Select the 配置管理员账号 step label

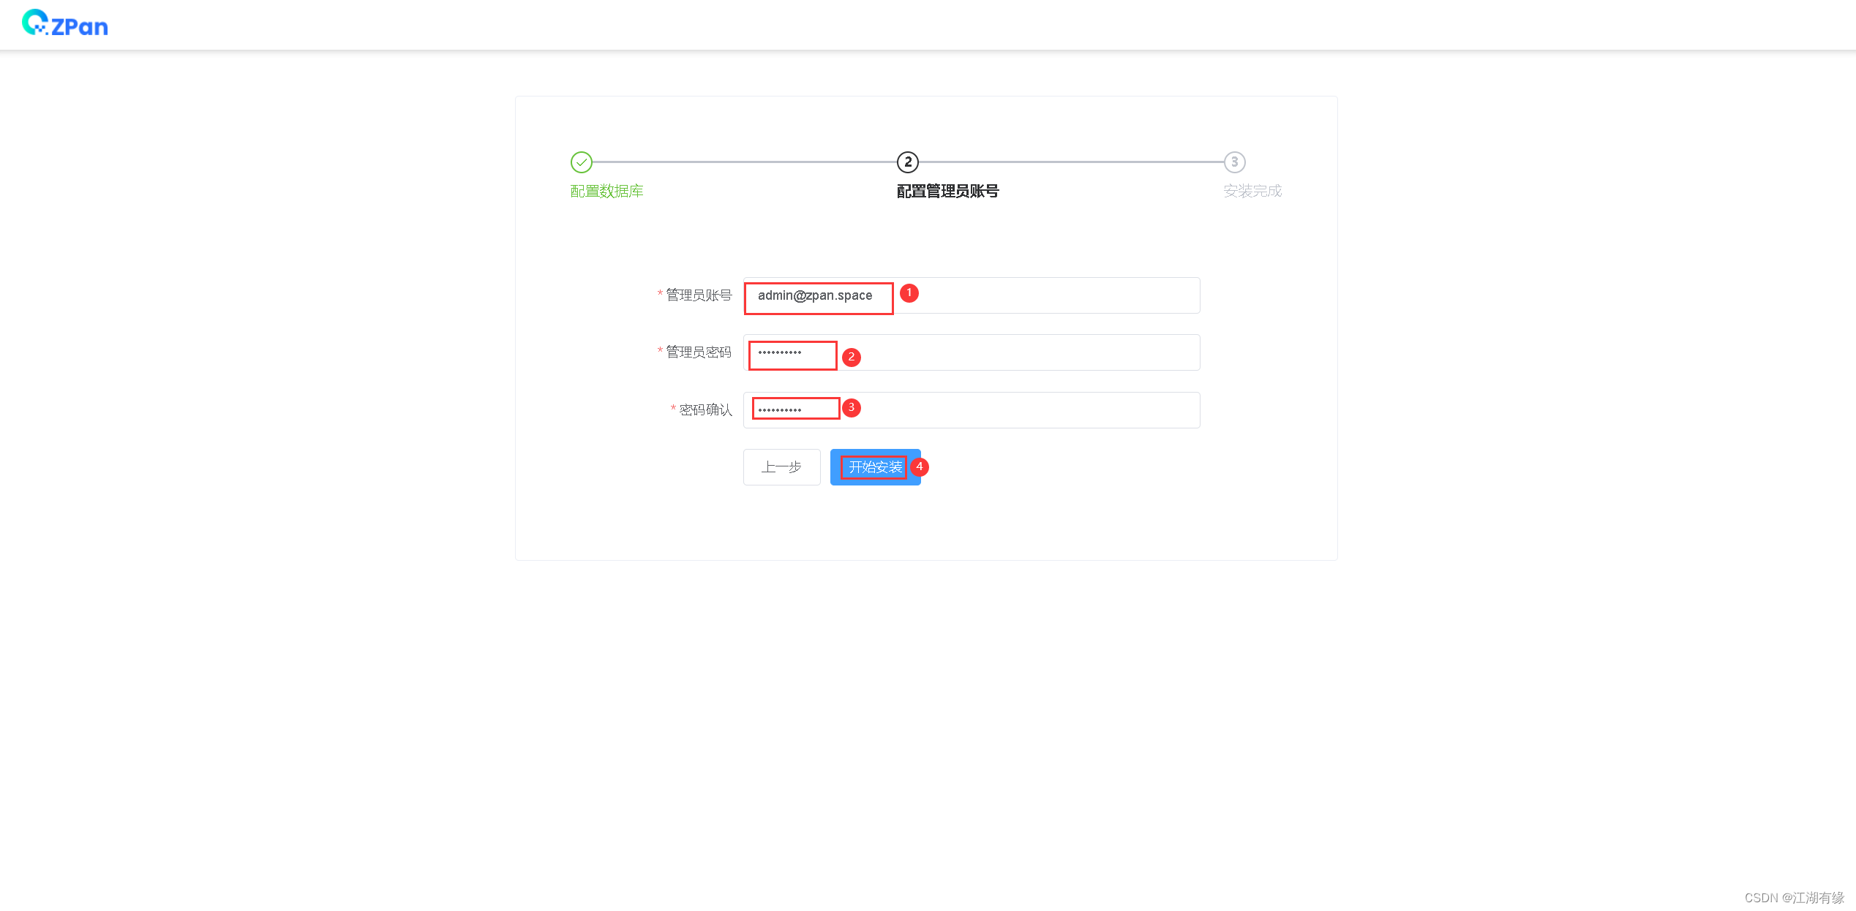click(947, 191)
